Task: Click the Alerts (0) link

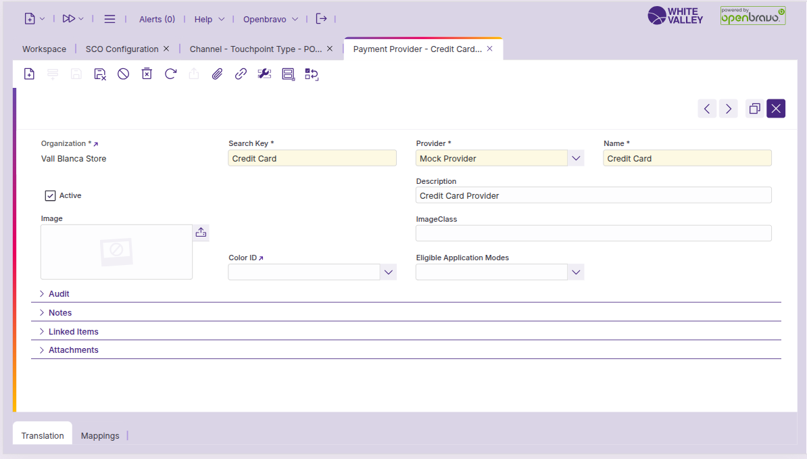Action: tap(157, 20)
